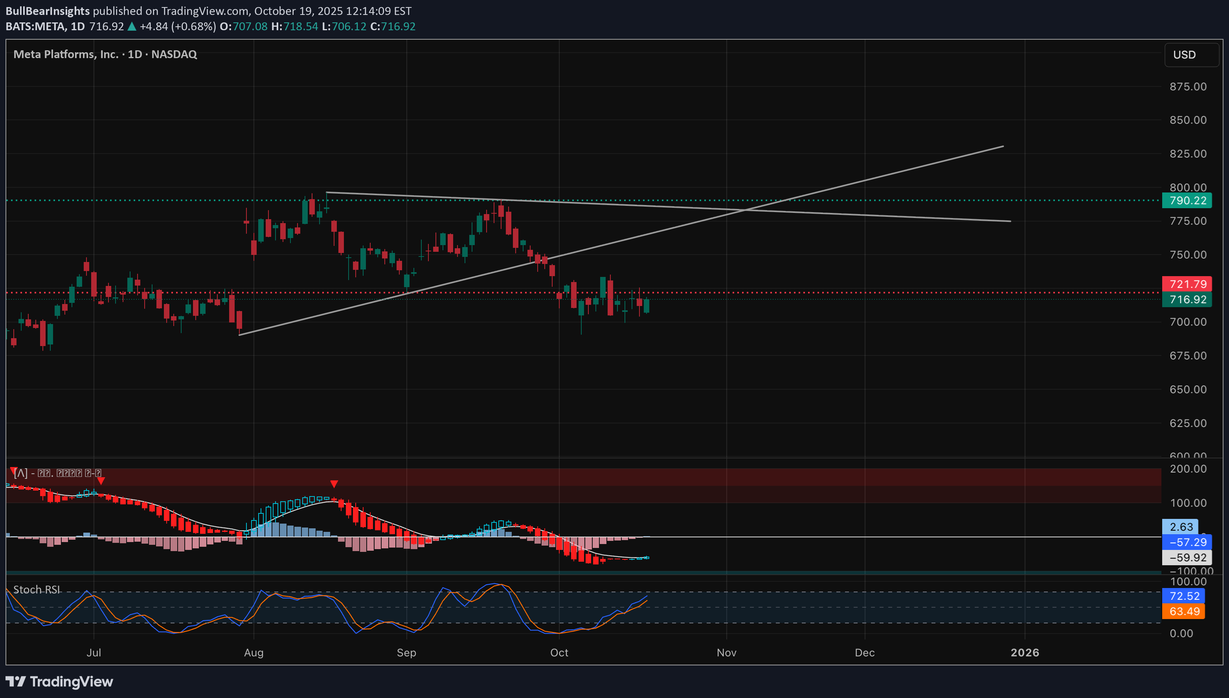The image size is (1229, 698).
Task: Click the 2026 label on time axis
Action: coord(1024,652)
